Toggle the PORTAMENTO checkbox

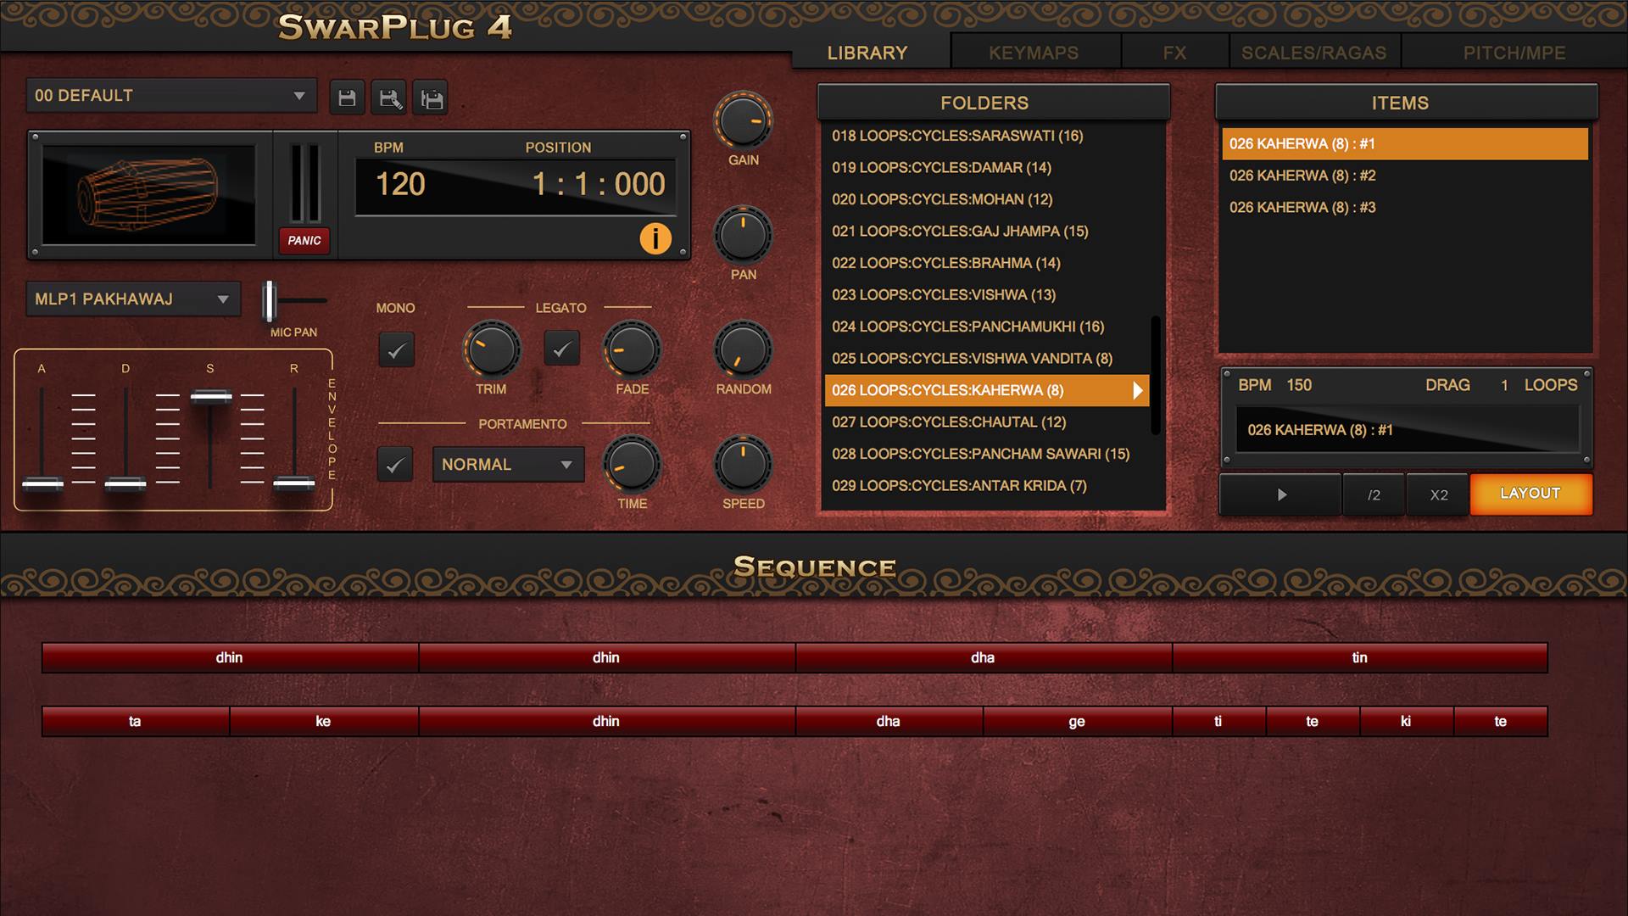(x=395, y=465)
